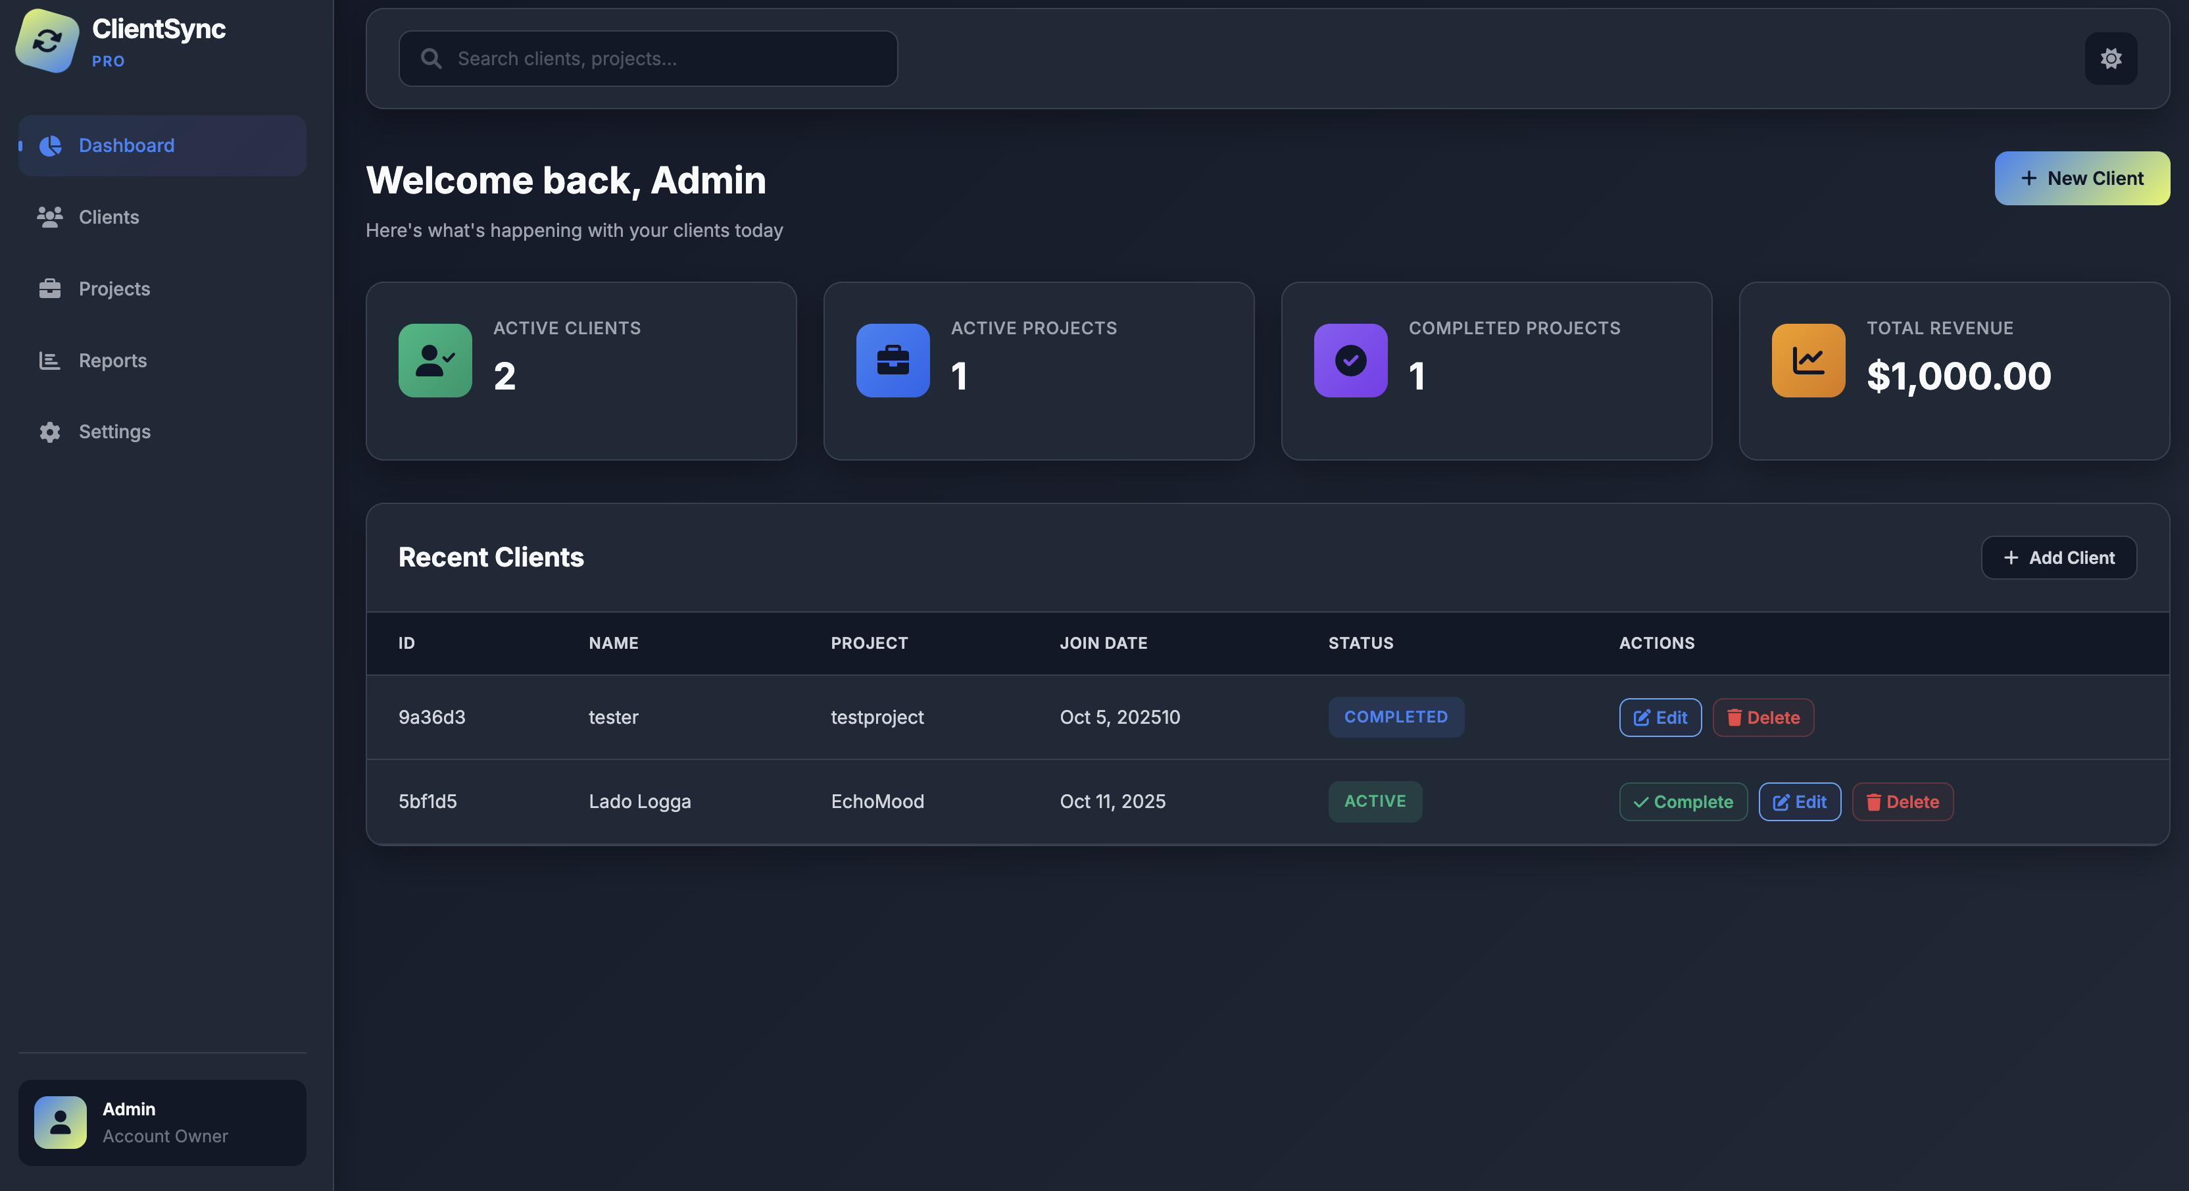Click the Admin avatar icon in sidebar
This screenshot has width=2189, height=1191.
click(x=61, y=1122)
